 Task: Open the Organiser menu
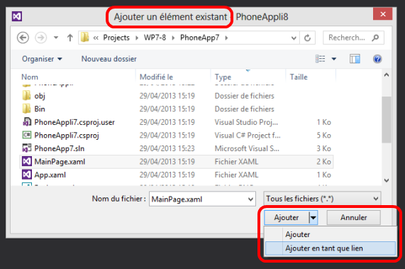tap(42, 59)
